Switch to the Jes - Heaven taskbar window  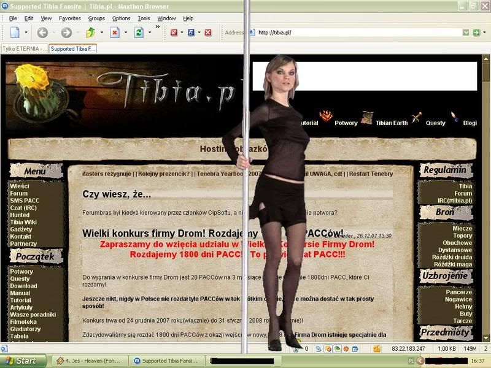click(90, 361)
